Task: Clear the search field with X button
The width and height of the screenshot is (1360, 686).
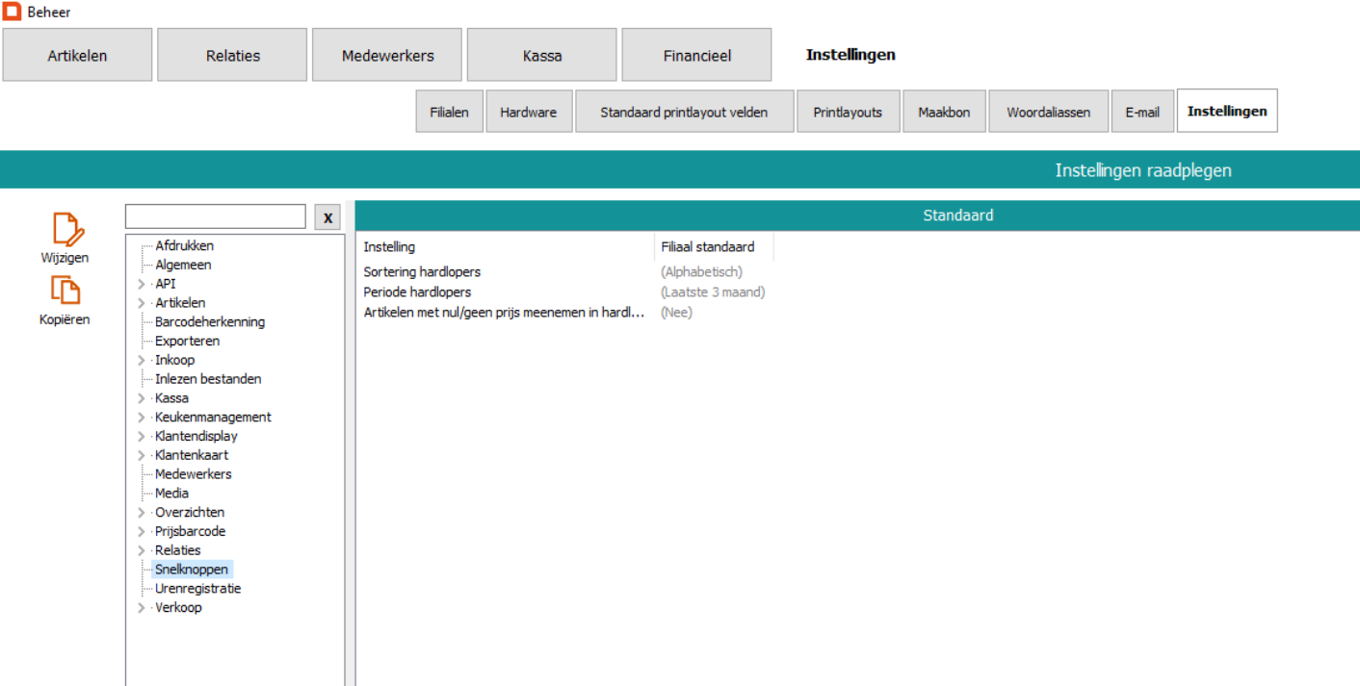Action: [327, 217]
